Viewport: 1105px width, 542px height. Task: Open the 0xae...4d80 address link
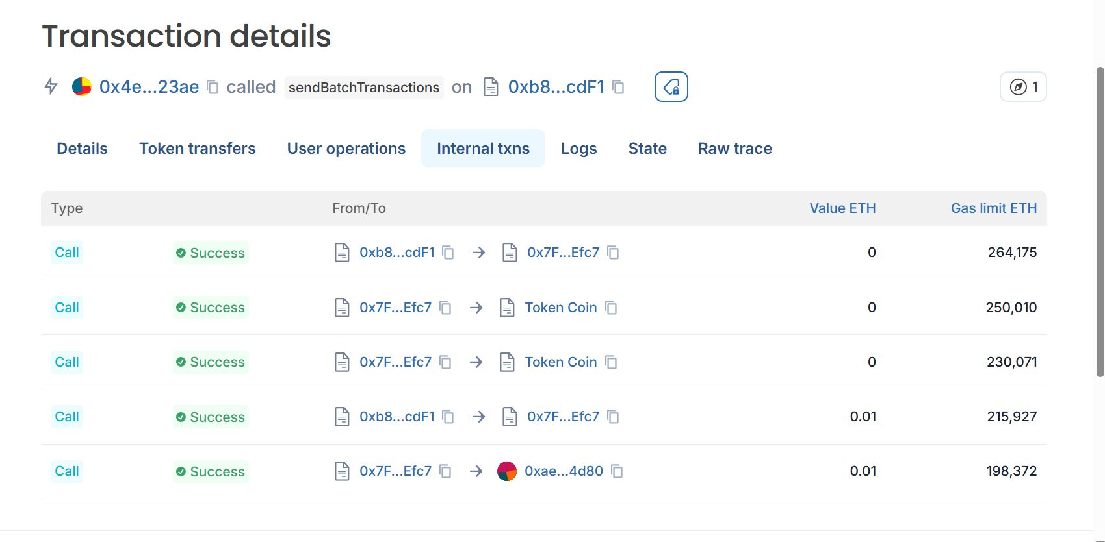coord(564,471)
